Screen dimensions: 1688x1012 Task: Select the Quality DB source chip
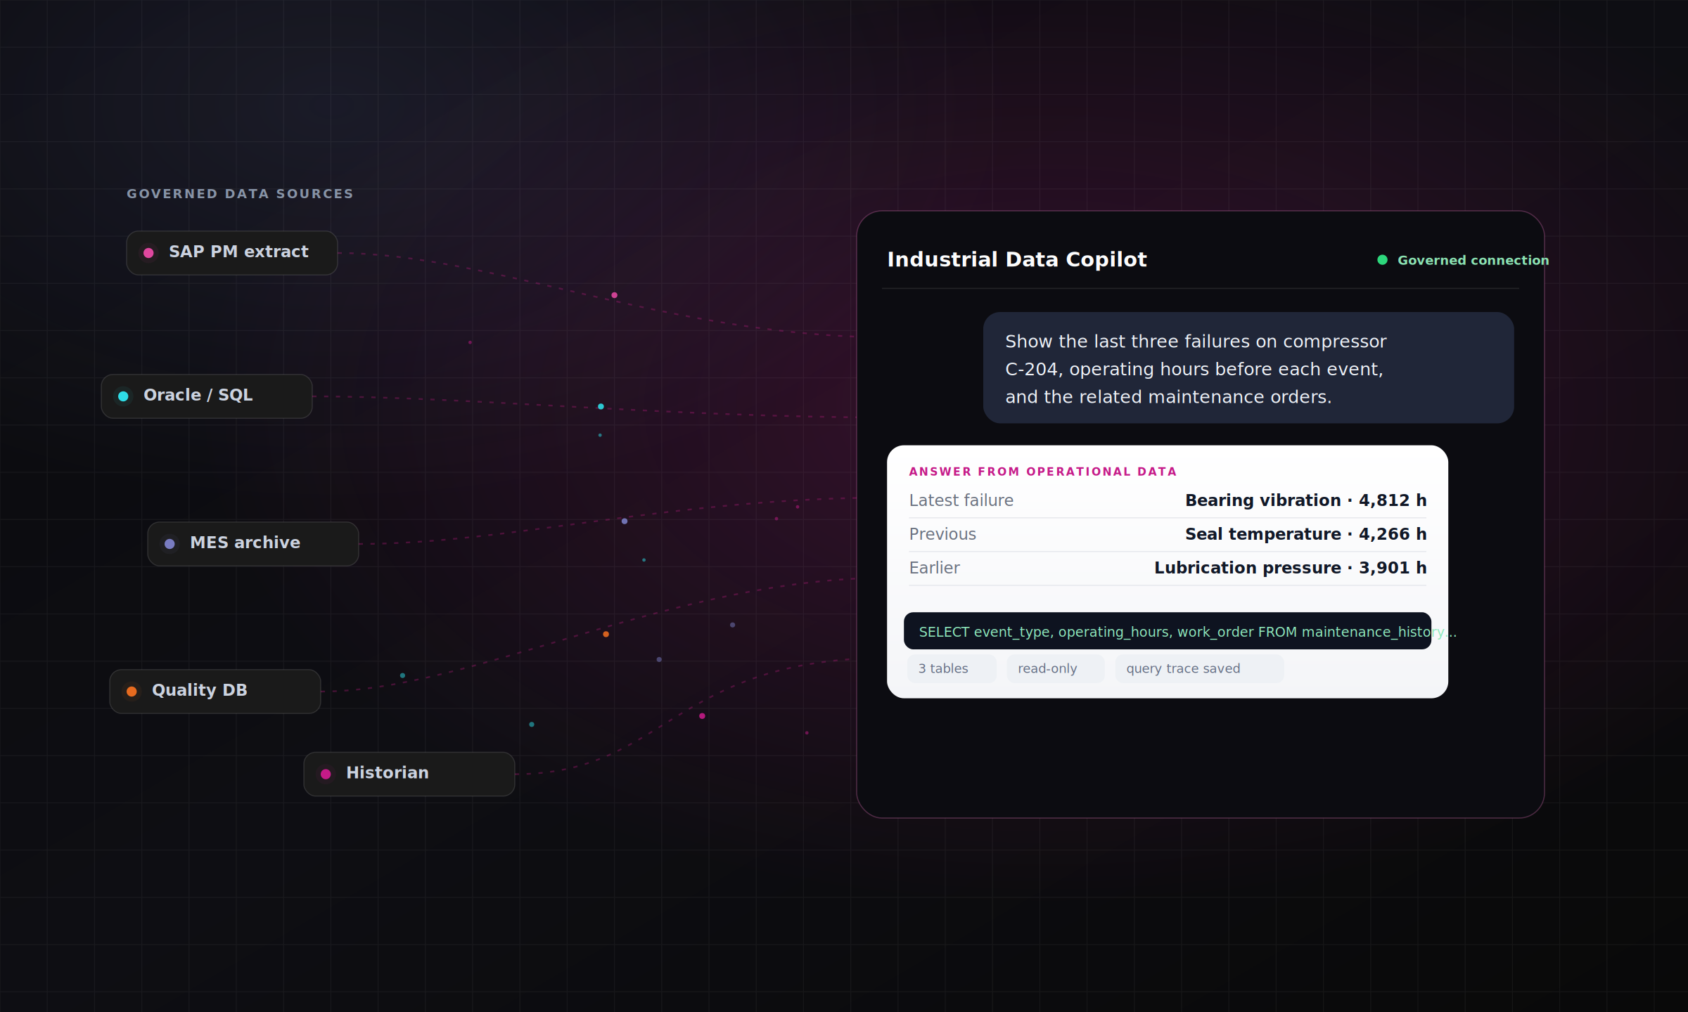(215, 692)
